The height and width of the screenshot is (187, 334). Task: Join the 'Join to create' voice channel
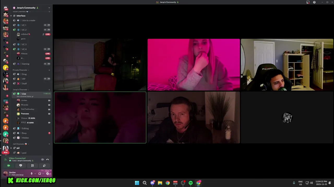click(x=32, y=20)
